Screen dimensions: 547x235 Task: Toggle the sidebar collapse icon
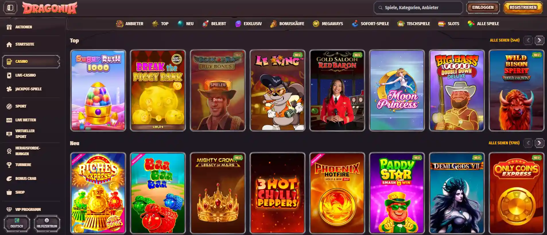pyautogui.click(x=10, y=8)
